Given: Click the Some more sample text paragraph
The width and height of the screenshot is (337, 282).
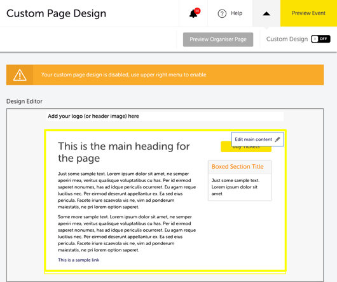Looking at the screenshot, I should pyautogui.click(x=127, y=234).
